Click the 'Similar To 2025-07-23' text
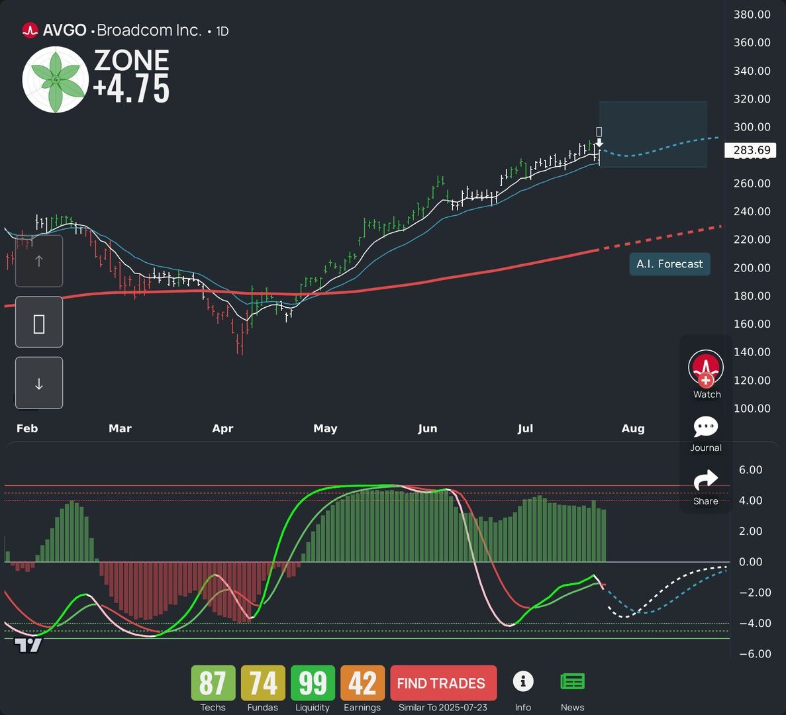Screen dimensions: 786x715 click(x=442, y=708)
